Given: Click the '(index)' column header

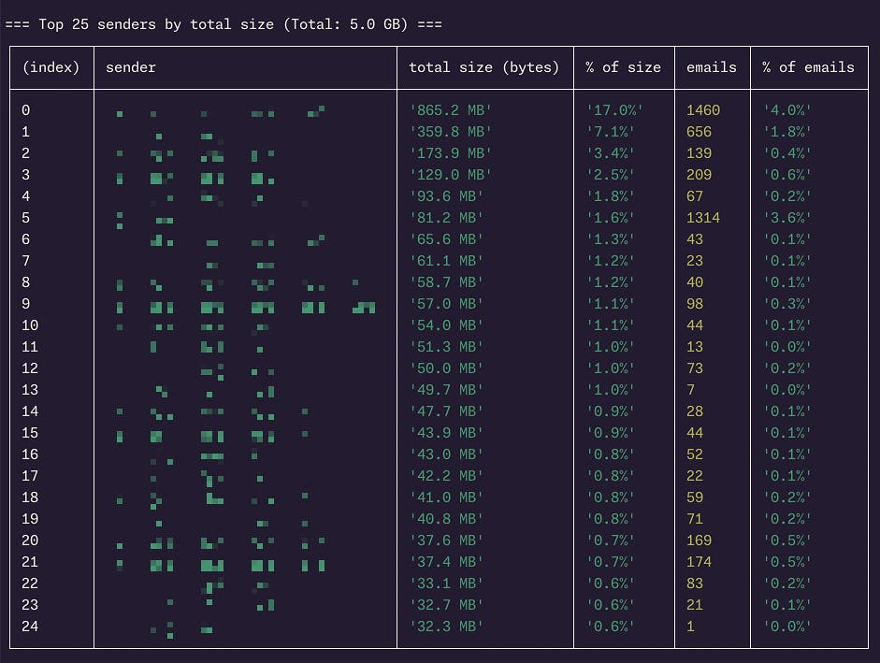Looking at the screenshot, I should tap(51, 67).
